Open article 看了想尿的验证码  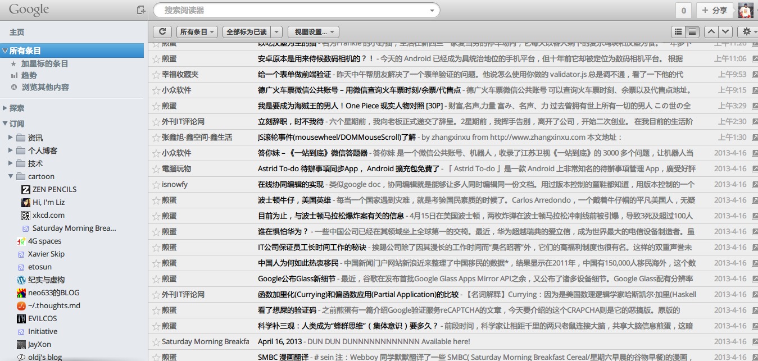pos(287,310)
